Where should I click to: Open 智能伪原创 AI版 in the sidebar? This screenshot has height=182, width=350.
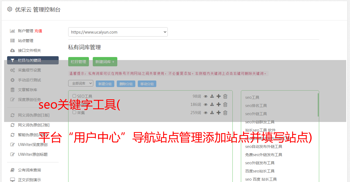click(33, 135)
